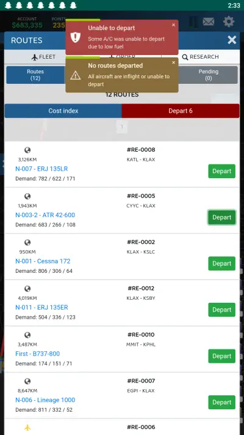This screenshot has height=435, width=244.
Task: Open N-006 - Lineage 1000 aircraft link
Action: point(45,400)
